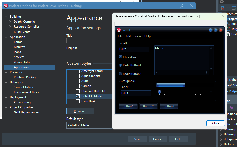Click the search magnifier icon in Project Options
This screenshot has height=147, width=237.
(182, 6)
